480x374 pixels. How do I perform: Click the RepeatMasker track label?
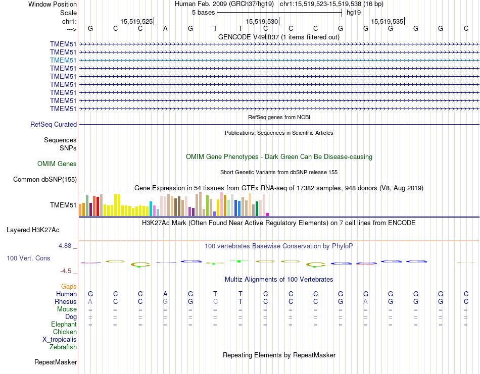56,362
